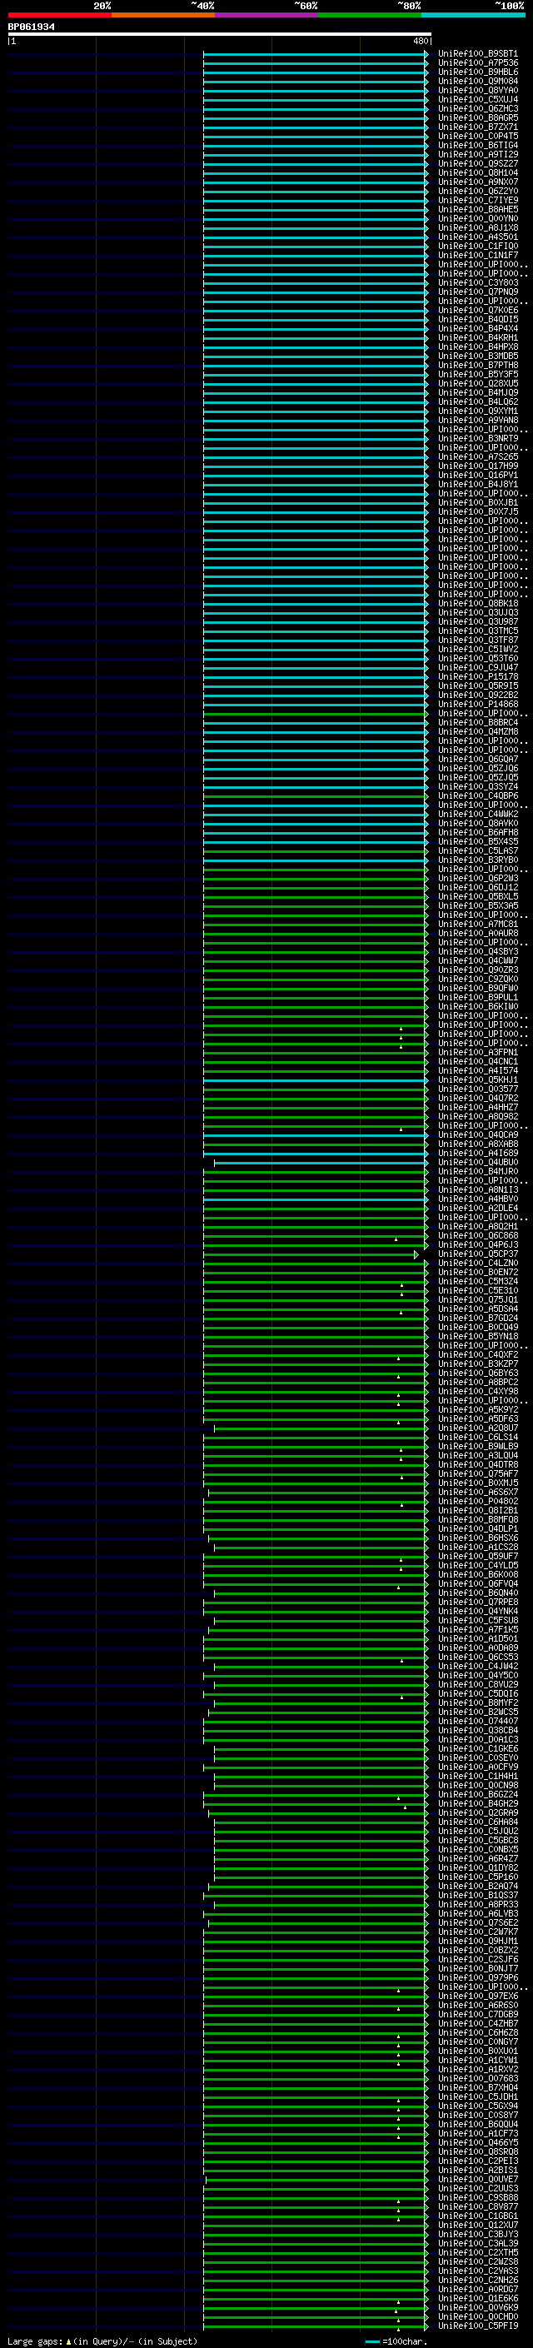Click the =100char scale legend
Image resolution: width=533 pixels, height=2348 pixels.
(396, 2341)
